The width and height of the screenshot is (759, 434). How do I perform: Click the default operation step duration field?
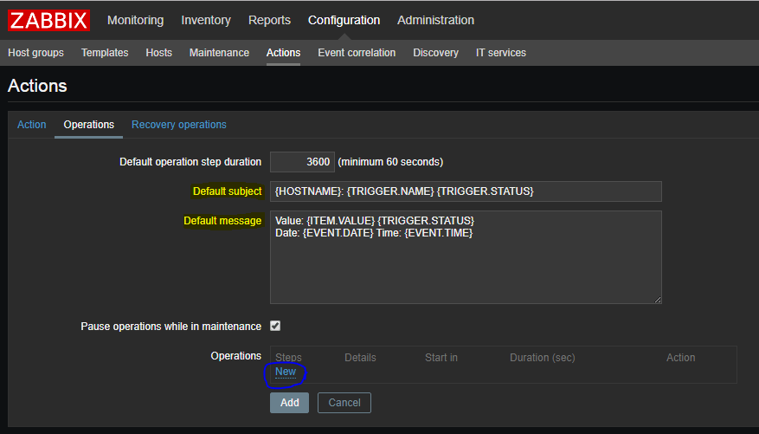point(301,162)
